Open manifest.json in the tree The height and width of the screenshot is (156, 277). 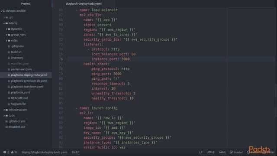(20, 64)
